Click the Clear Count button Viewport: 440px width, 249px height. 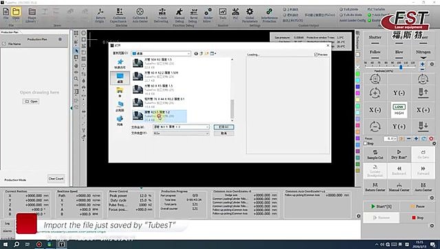[x=56, y=179]
